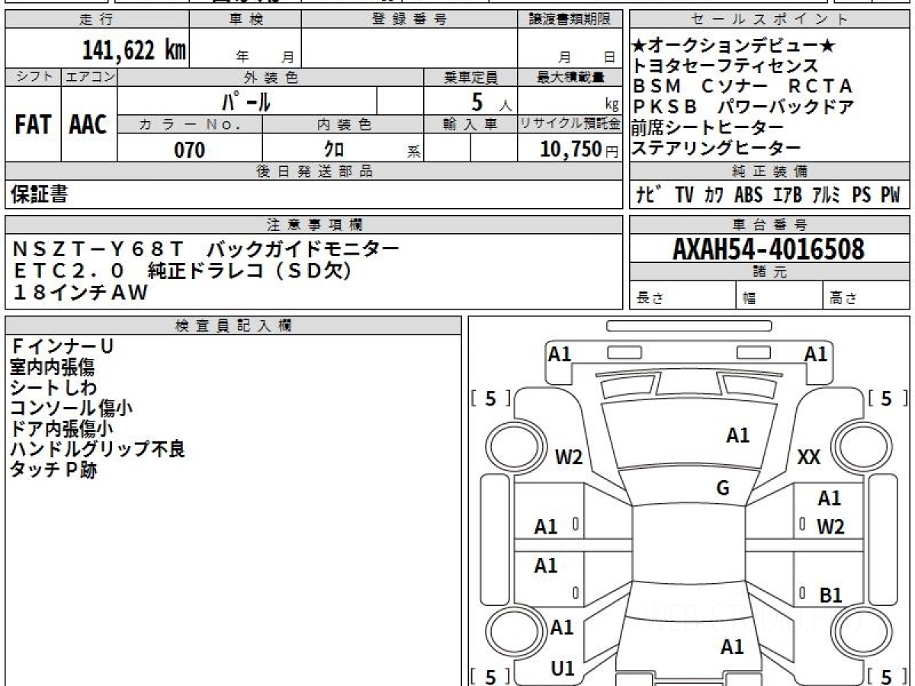Screen dimensions: 915x686
Task: Select the エアコン header label
Action: point(89,77)
